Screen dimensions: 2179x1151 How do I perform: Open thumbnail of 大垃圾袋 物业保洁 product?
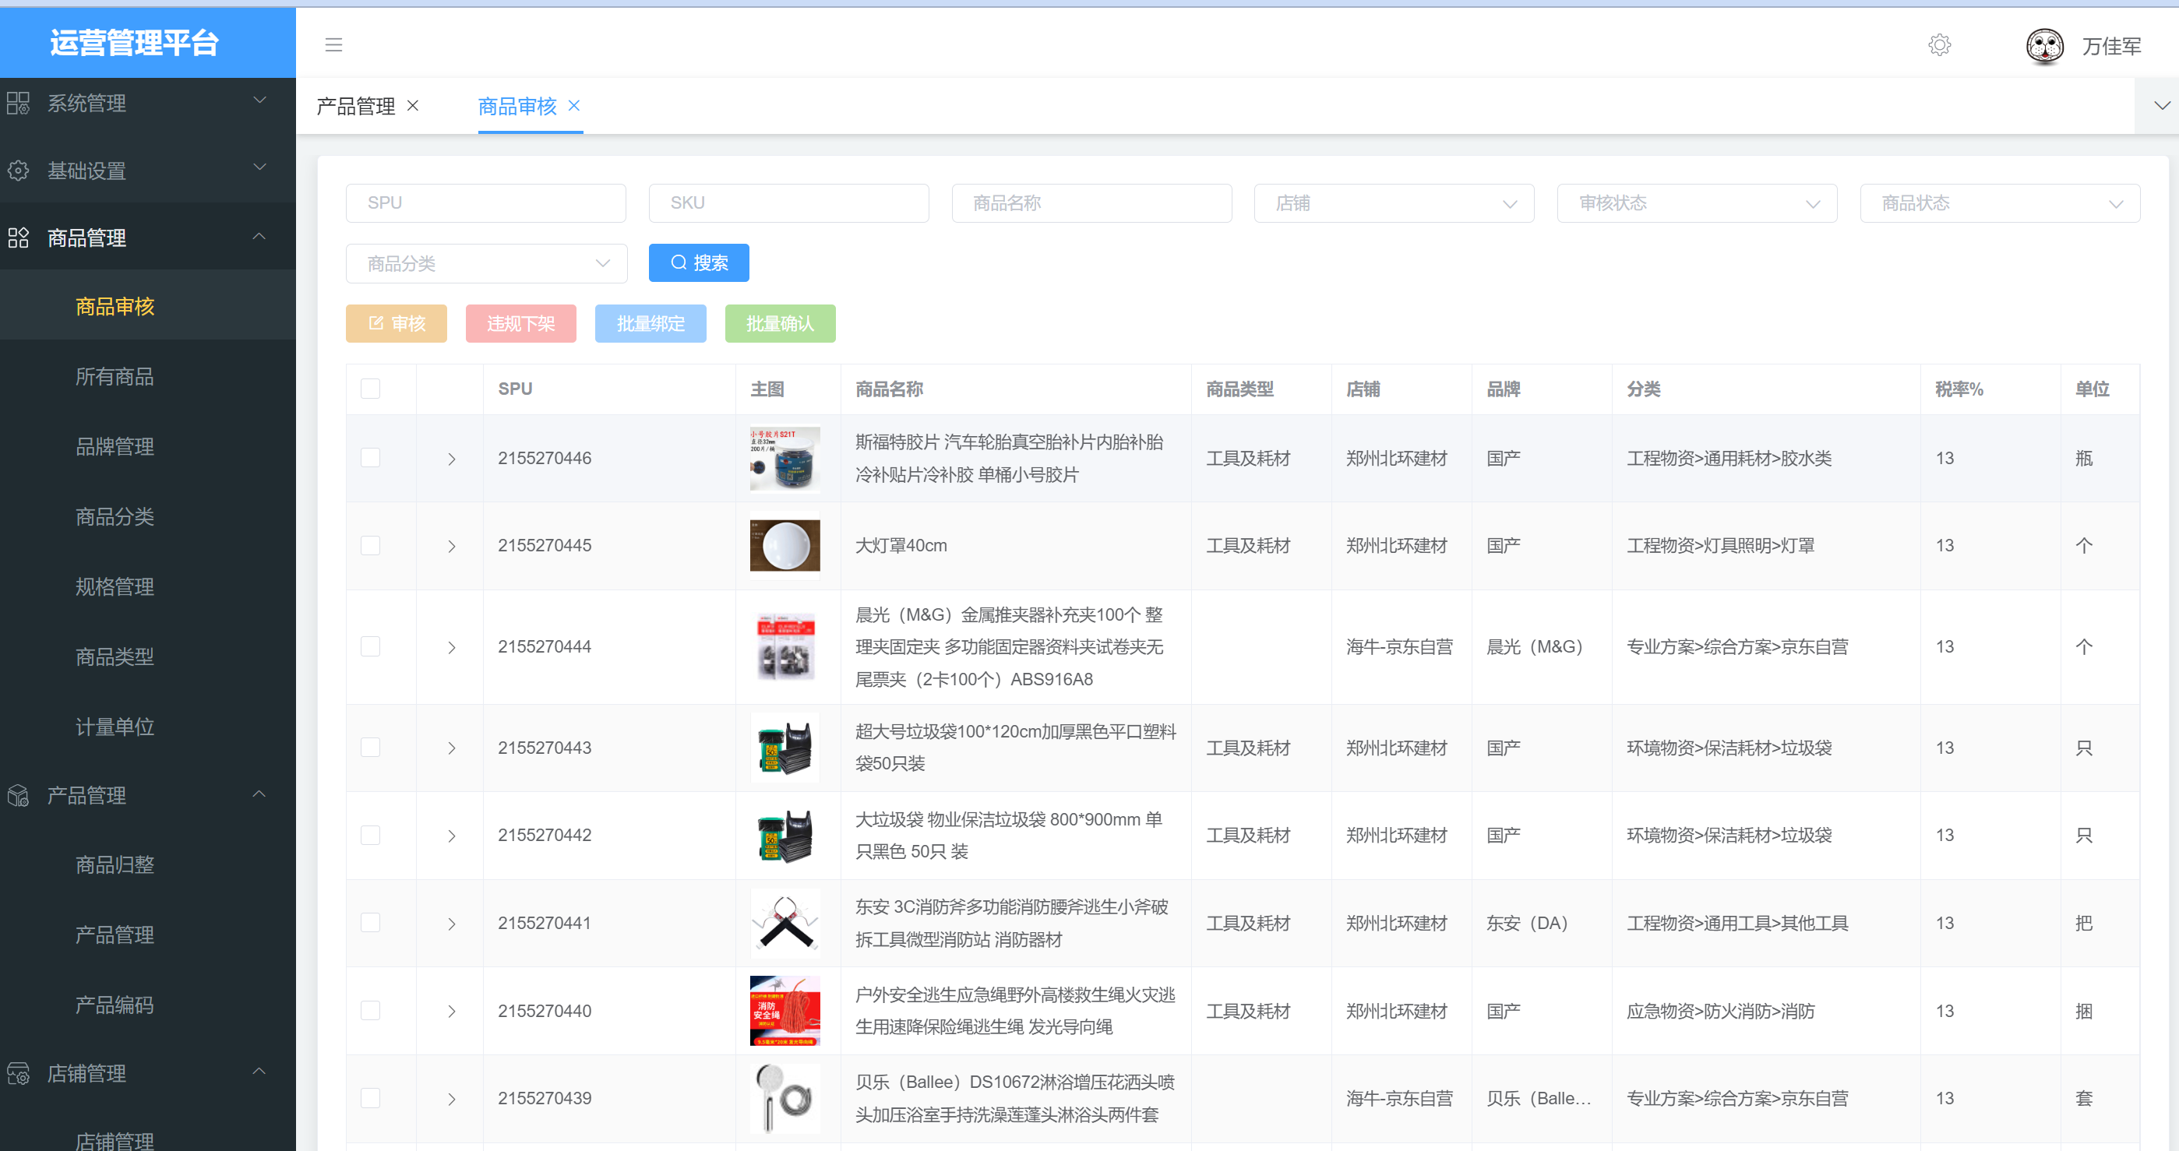(785, 836)
